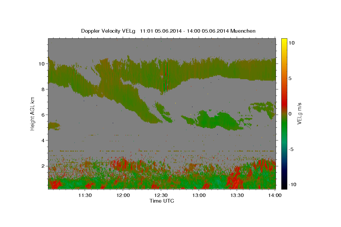
Task: Click the Doppler Velocity VELg plot title
Action: click(x=168, y=31)
